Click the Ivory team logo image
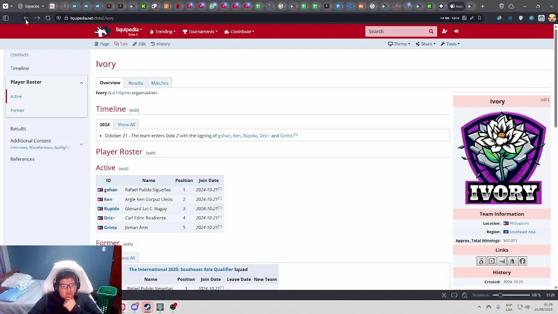This screenshot has width=558, height=314. coord(503,158)
